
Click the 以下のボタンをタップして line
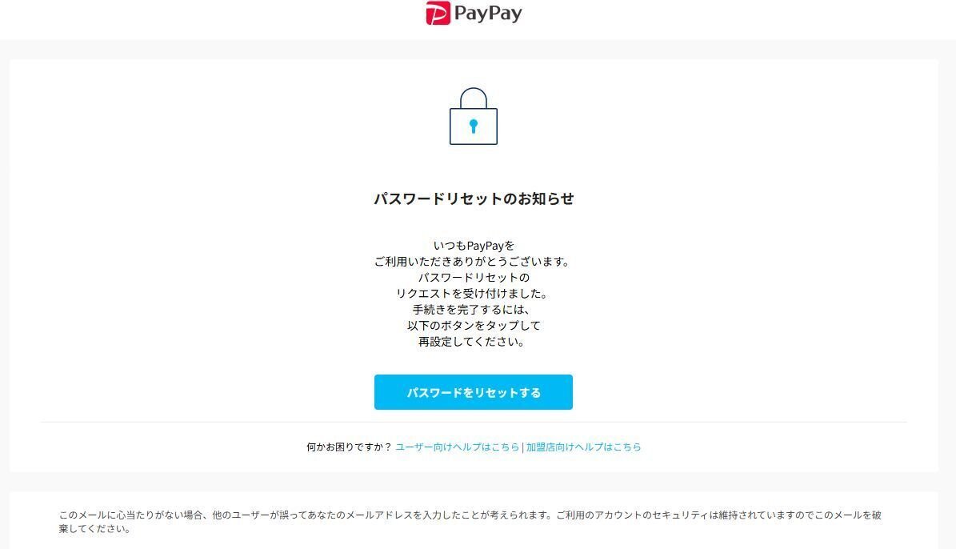473,325
